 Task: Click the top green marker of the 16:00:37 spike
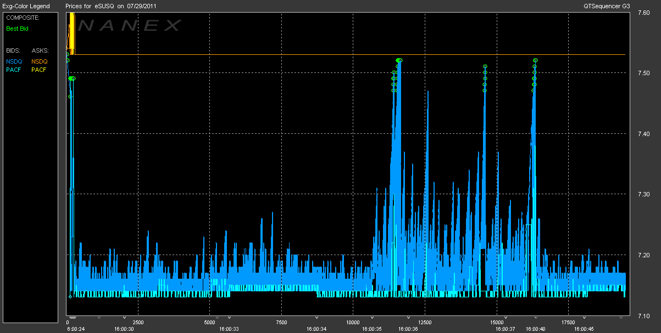pos(485,66)
